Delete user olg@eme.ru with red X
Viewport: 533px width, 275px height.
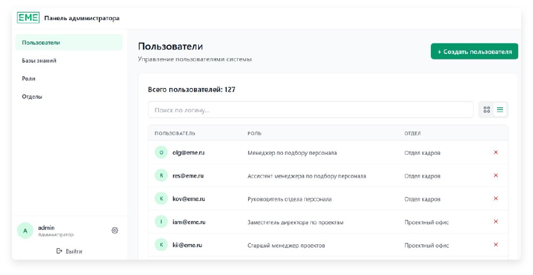coord(495,153)
